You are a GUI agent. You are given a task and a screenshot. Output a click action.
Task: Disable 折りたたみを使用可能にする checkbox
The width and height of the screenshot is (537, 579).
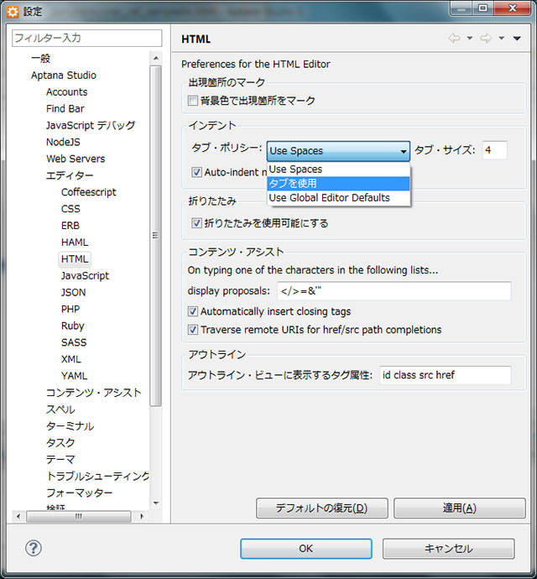pyautogui.click(x=196, y=223)
